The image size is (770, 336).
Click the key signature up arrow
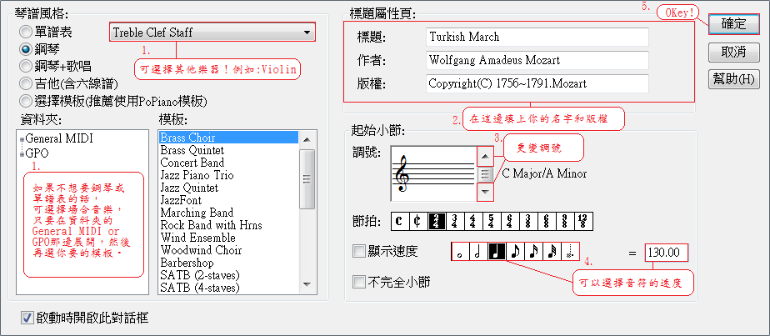pos(485,158)
